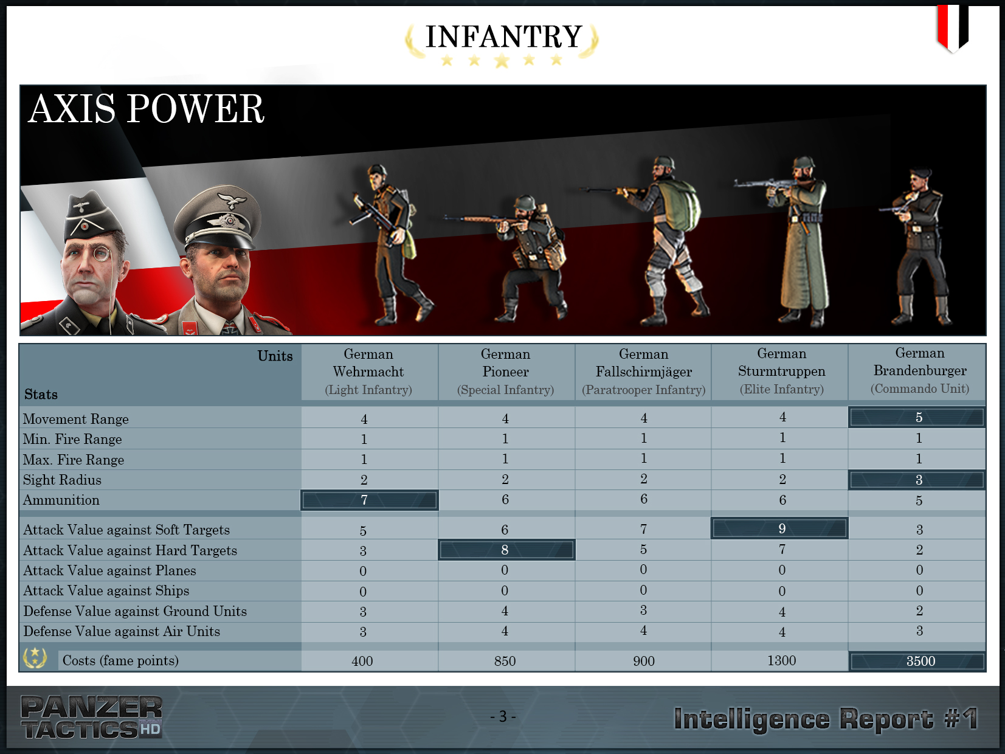This screenshot has height=754, width=1005.
Task: Click the Max. Fire Range row label
Action: point(74,460)
